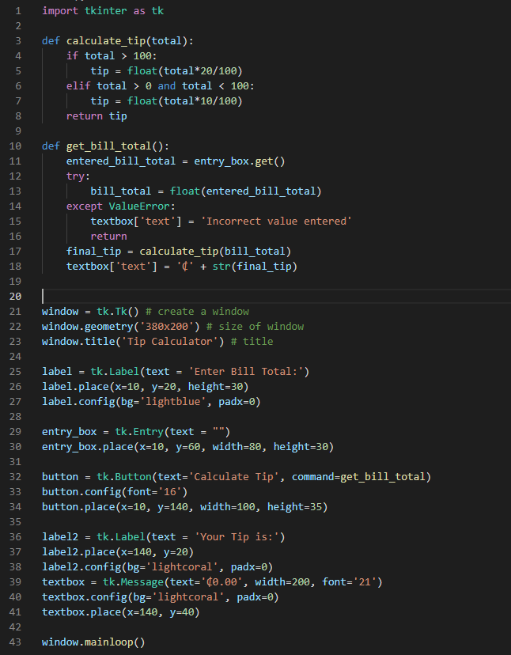Click 'window.mainloop()' on the last line
The image size is (511, 655).
point(93,642)
